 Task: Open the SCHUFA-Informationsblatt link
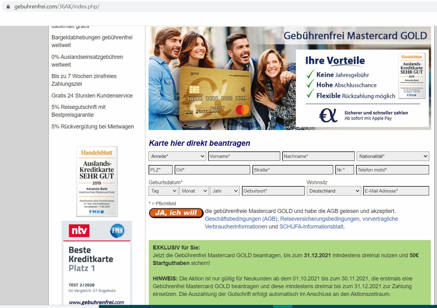pos(311,227)
